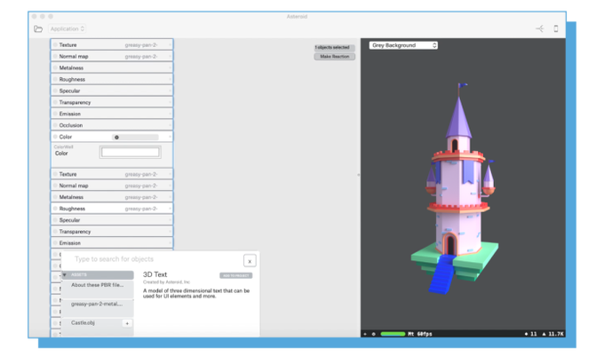
Task: Open the Application dropdown in toolbar
Action: pos(68,28)
